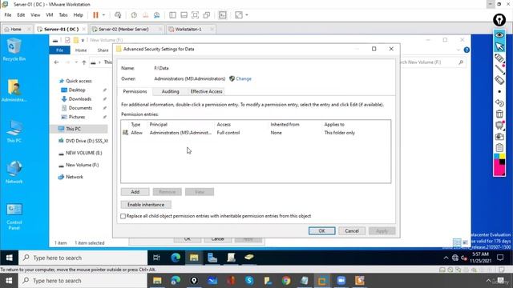Open the VMware View menu
This screenshot has width=513, height=288.
tap(35, 15)
